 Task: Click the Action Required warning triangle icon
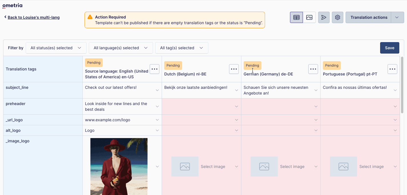(90, 17)
